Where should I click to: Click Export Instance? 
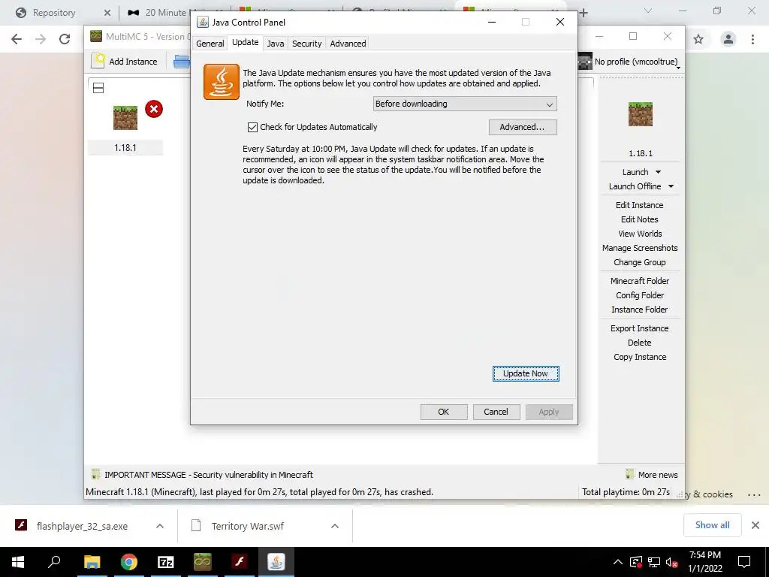(x=640, y=328)
